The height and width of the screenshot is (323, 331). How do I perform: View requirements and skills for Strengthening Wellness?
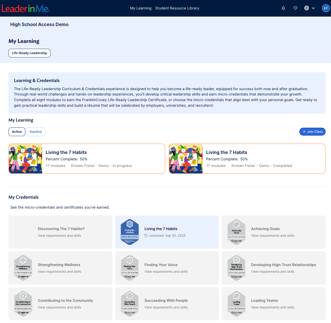(60, 272)
